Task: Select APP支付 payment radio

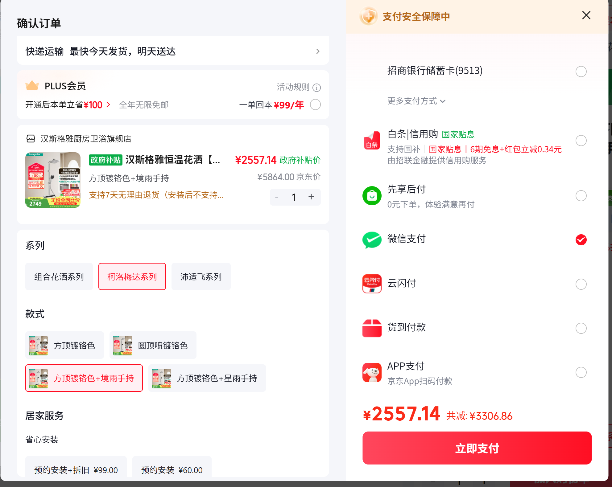Action: [581, 372]
